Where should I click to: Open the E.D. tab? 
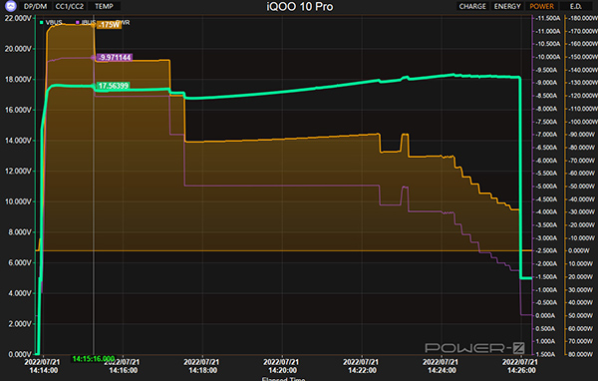[x=576, y=7]
